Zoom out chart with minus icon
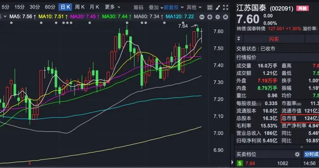Viewport: 319px width, 168px height. [202, 17]
